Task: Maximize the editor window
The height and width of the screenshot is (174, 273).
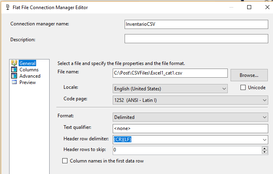Action: pos(249,7)
